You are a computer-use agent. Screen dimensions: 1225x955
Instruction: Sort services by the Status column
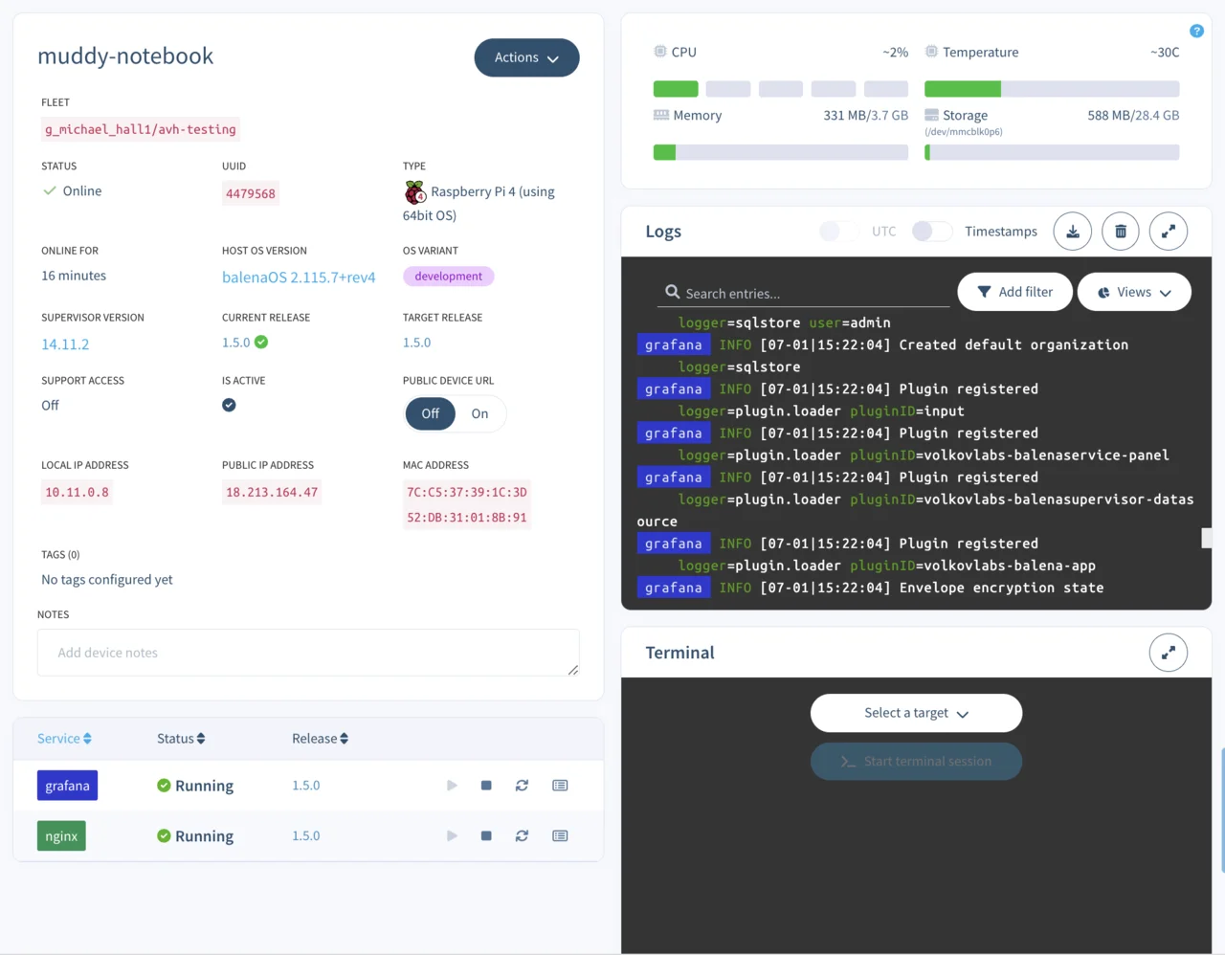[x=181, y=739]
